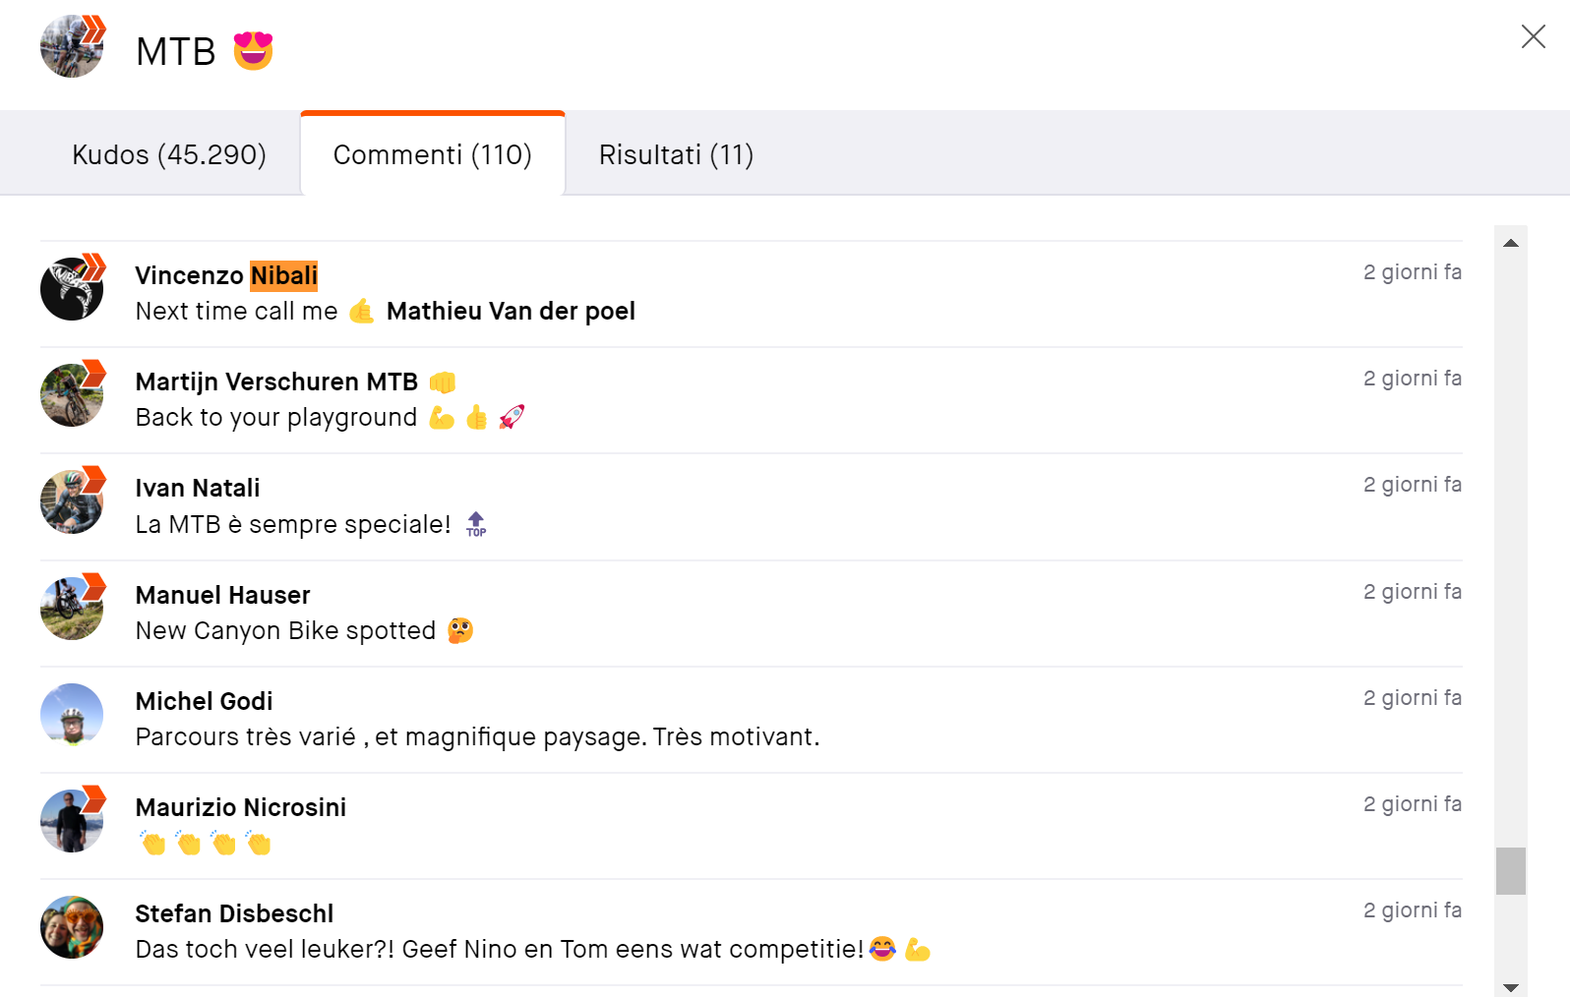Click Stefan Disbeschl's avatar image
Image resolution: width=1570 pixels, height=997 pixels.
click(x=72, y=927)
